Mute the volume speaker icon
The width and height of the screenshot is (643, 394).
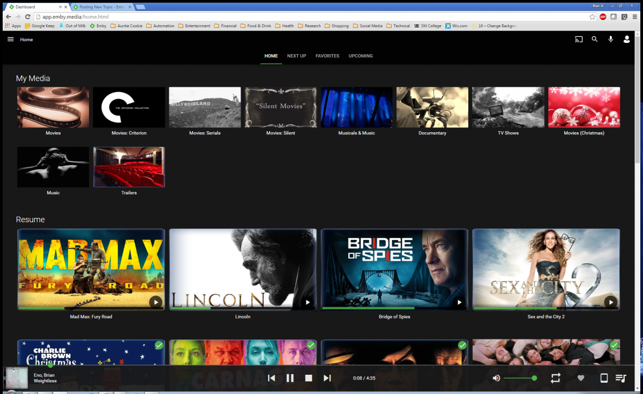[496, 378]
